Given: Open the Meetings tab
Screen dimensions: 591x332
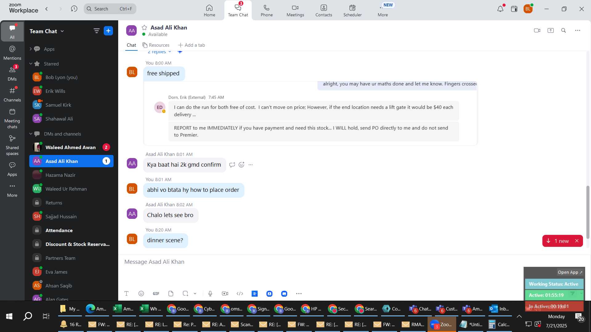Looking at the screenshot, I should 295,11.
